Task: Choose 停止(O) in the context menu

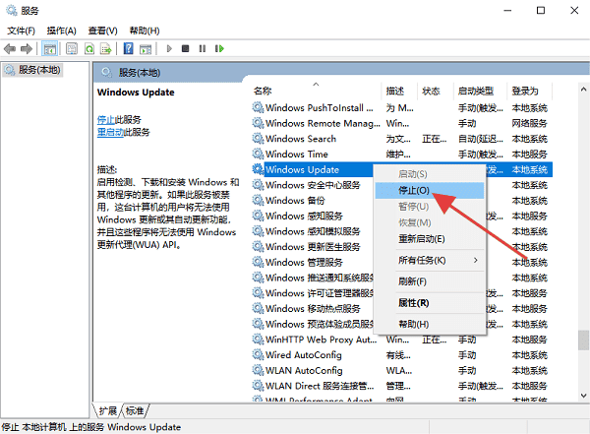Action: click(413, 190)
